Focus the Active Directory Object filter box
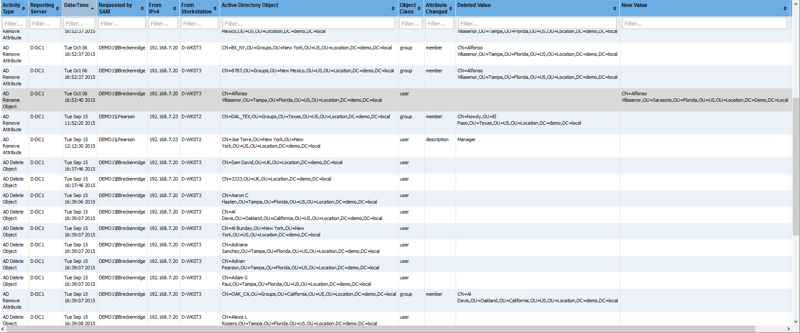 coord(308,23)
